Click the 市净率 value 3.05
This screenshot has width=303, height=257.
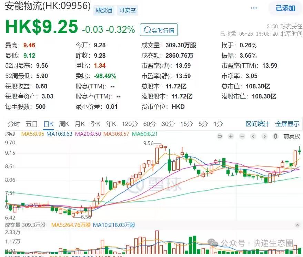click(252, 76)
